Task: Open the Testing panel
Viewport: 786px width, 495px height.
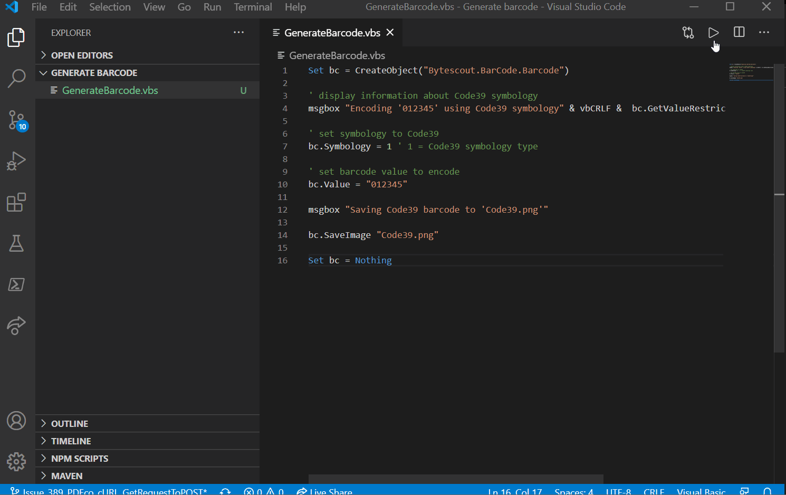Action: click(x=16, y=243)
